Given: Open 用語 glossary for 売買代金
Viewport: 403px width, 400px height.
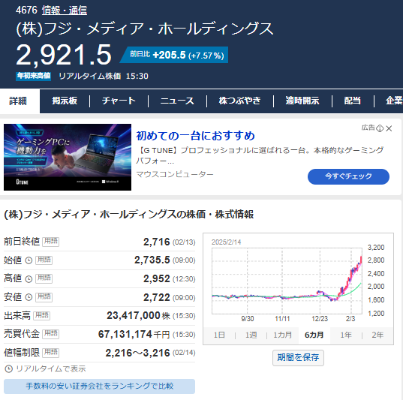Looking at the screenshot, I should pyautogui.click(x=50, y=334).
